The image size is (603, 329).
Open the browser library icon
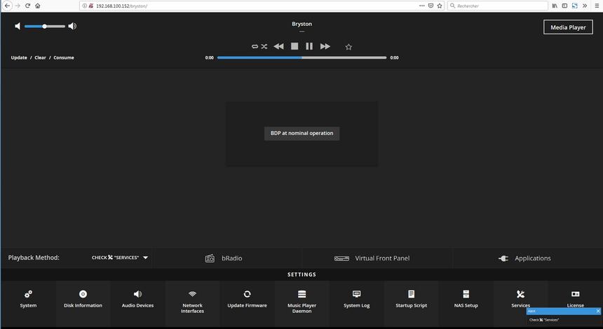coord(555,6)
